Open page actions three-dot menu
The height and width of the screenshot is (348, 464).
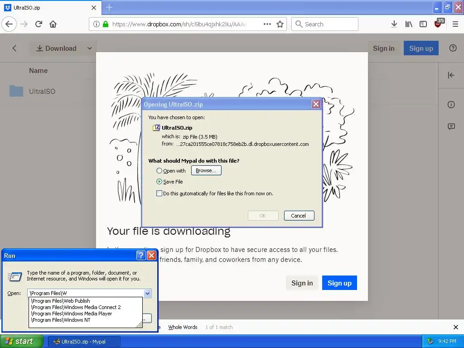point(267,24)
